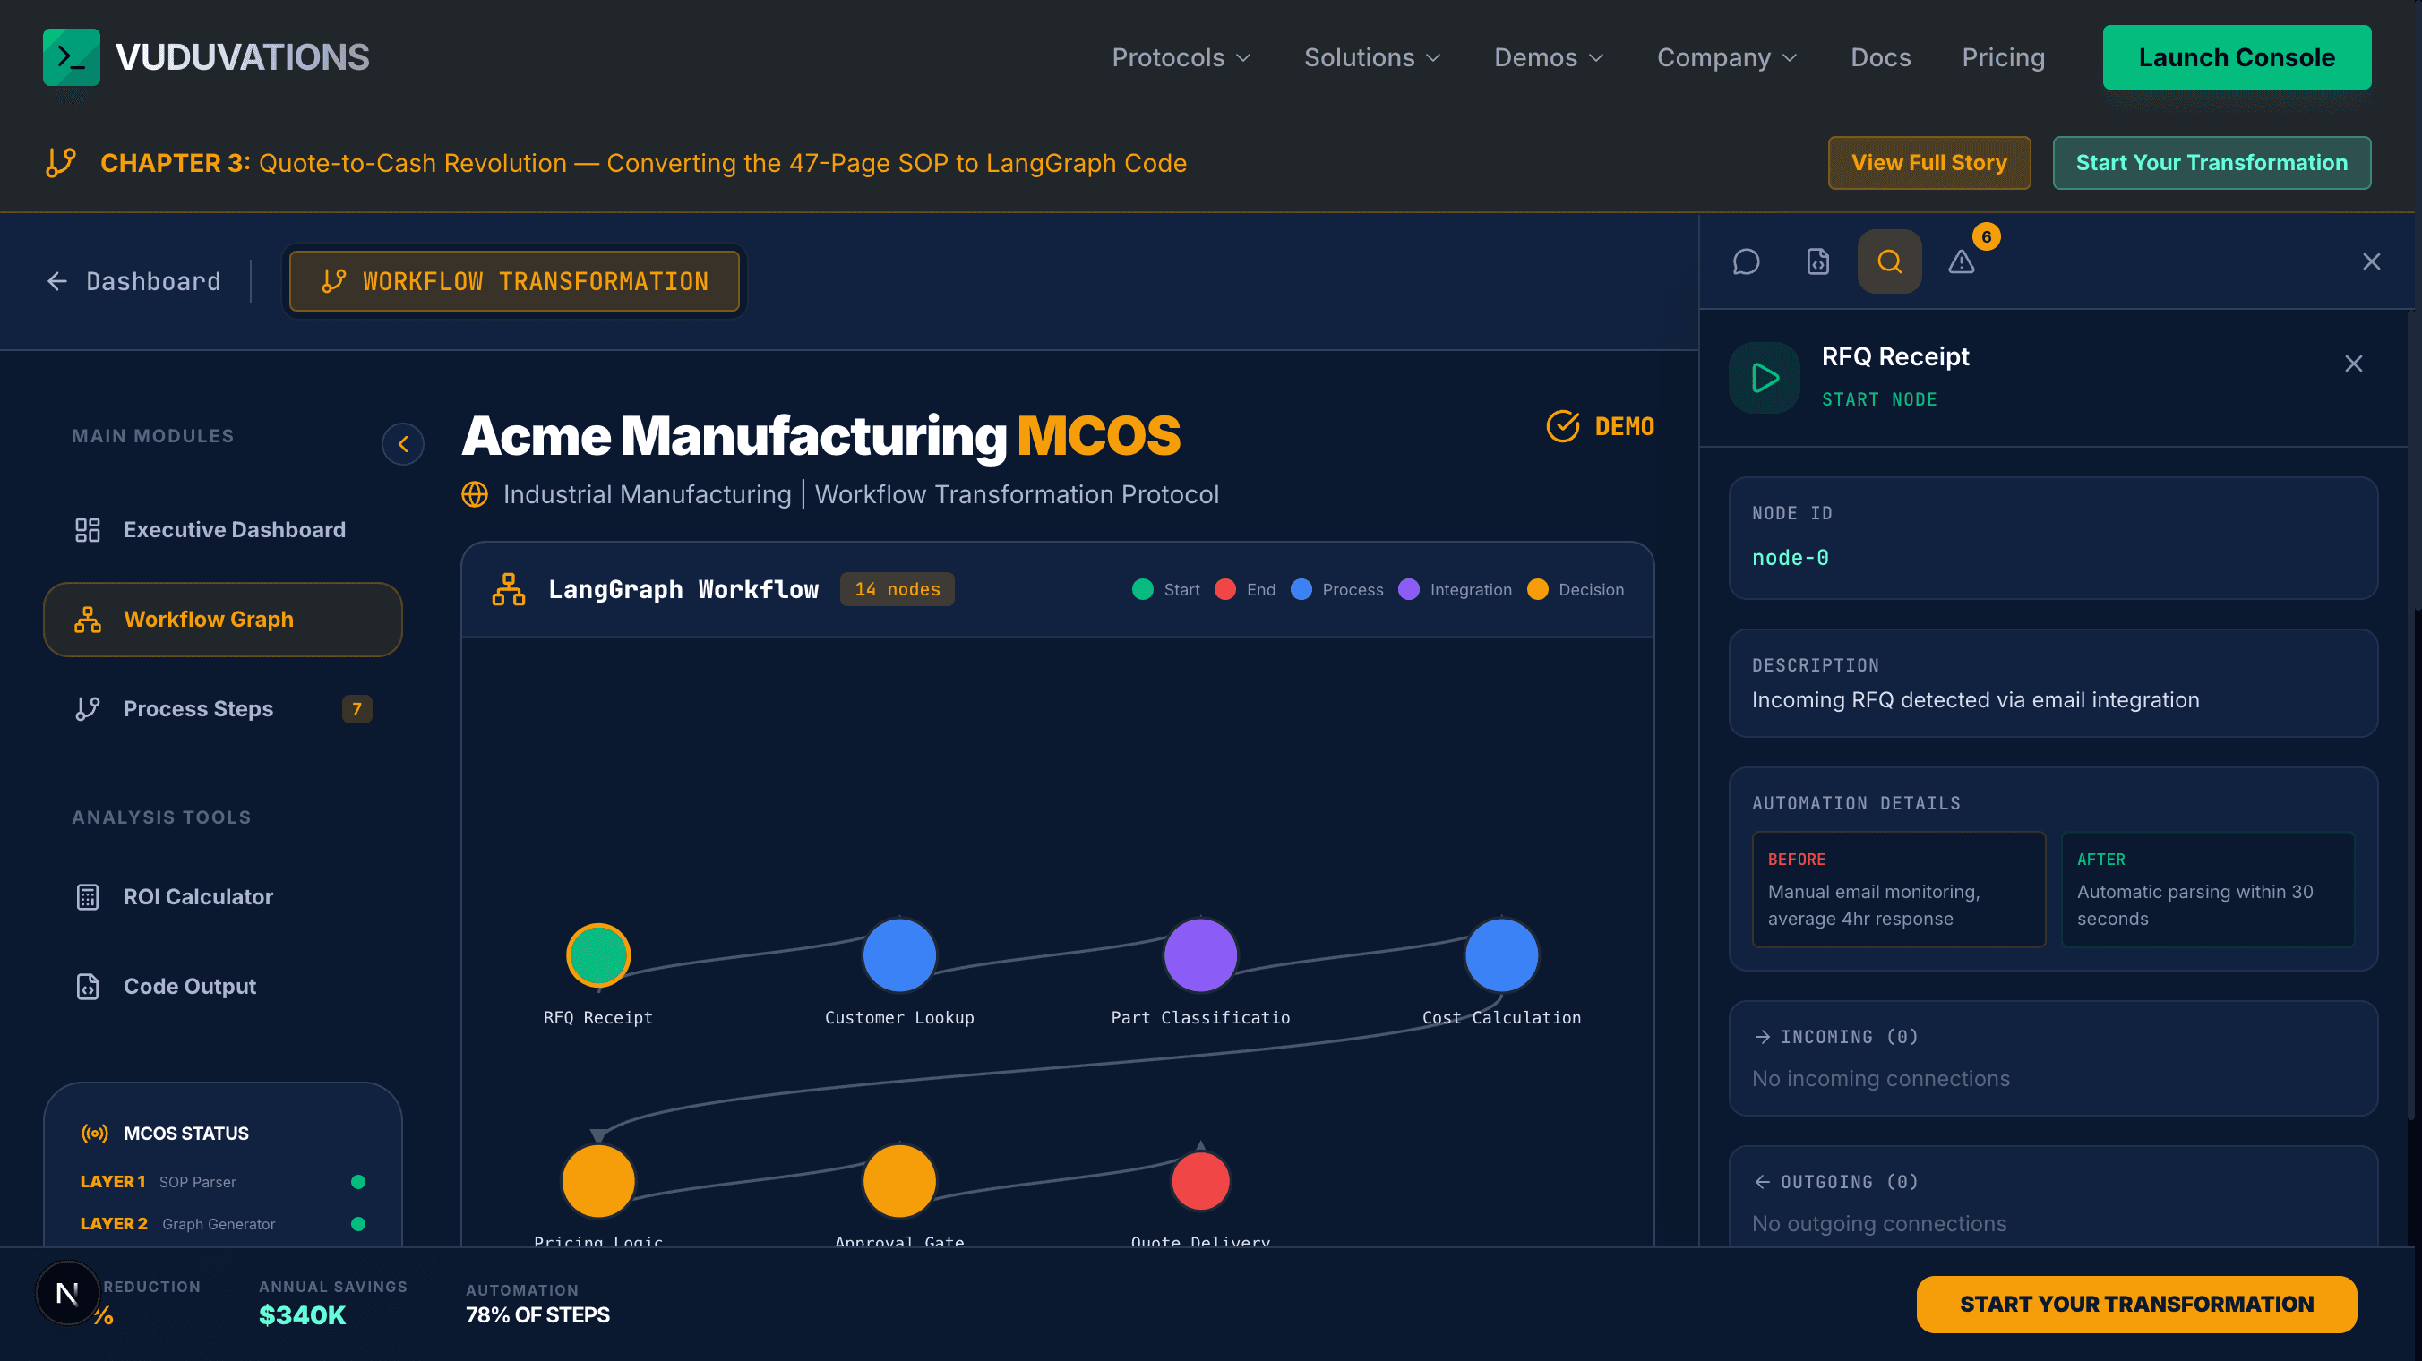Select the Part Classification purple node

1199,955
